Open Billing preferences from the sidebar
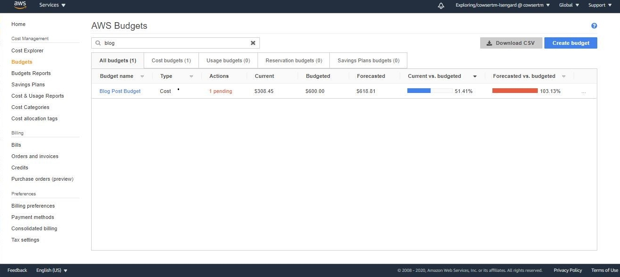Screen dimensions: 620x277 33,206
